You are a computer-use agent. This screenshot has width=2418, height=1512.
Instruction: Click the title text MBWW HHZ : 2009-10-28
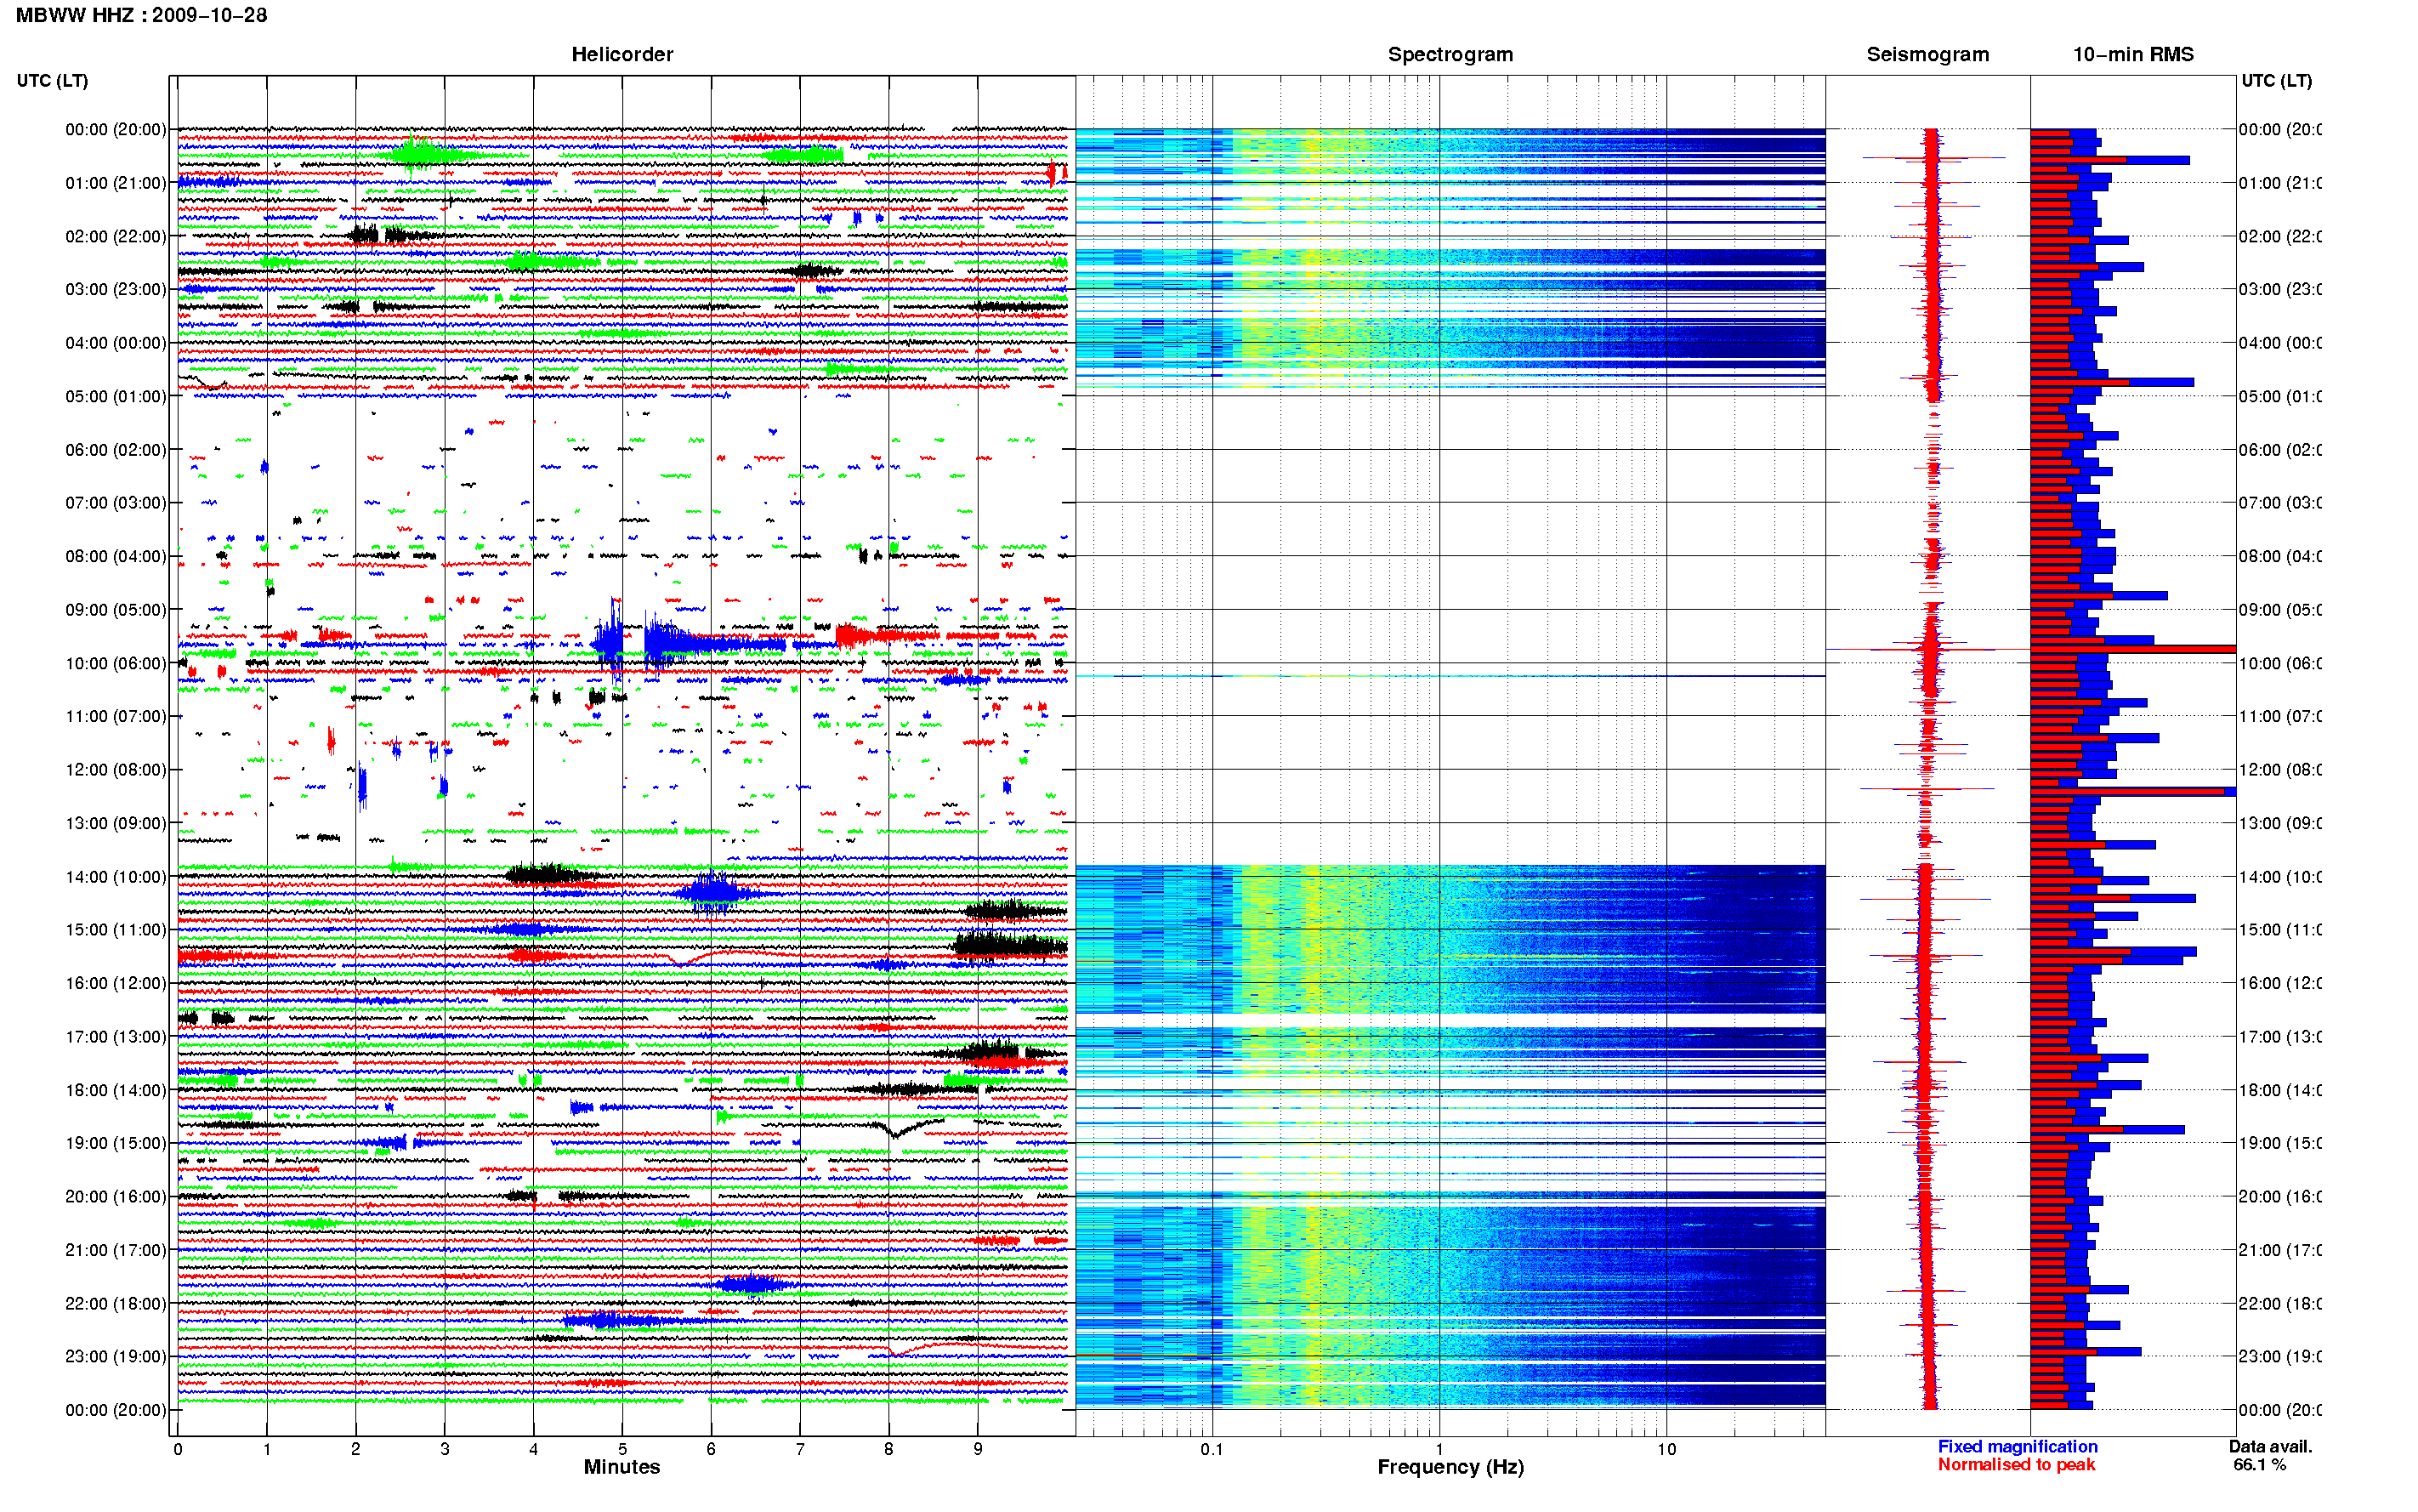click(x=141, y=15)
